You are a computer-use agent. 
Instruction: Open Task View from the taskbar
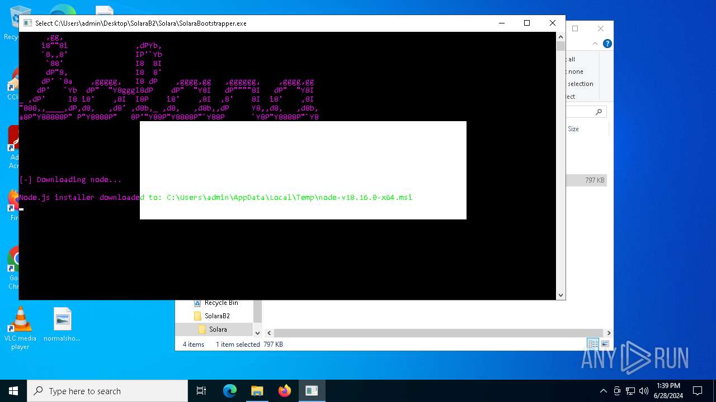click(x=201, y=391)
